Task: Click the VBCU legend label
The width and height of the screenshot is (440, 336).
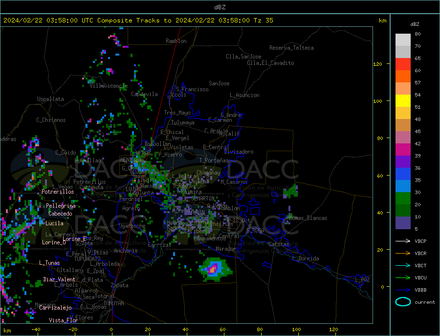Action: [x=420, y=278]
